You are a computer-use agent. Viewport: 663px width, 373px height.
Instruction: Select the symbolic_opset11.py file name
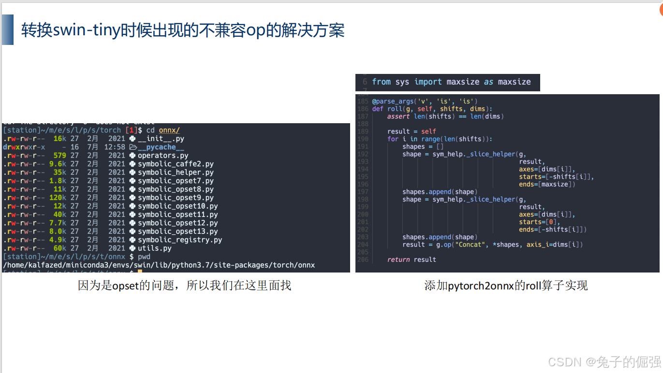pyautogui.click(x=178, y=215)
